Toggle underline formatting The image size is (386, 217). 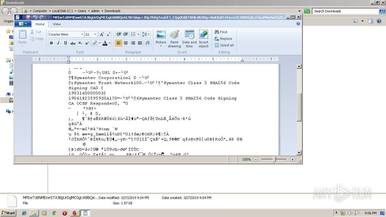click(x=65, y=43)
